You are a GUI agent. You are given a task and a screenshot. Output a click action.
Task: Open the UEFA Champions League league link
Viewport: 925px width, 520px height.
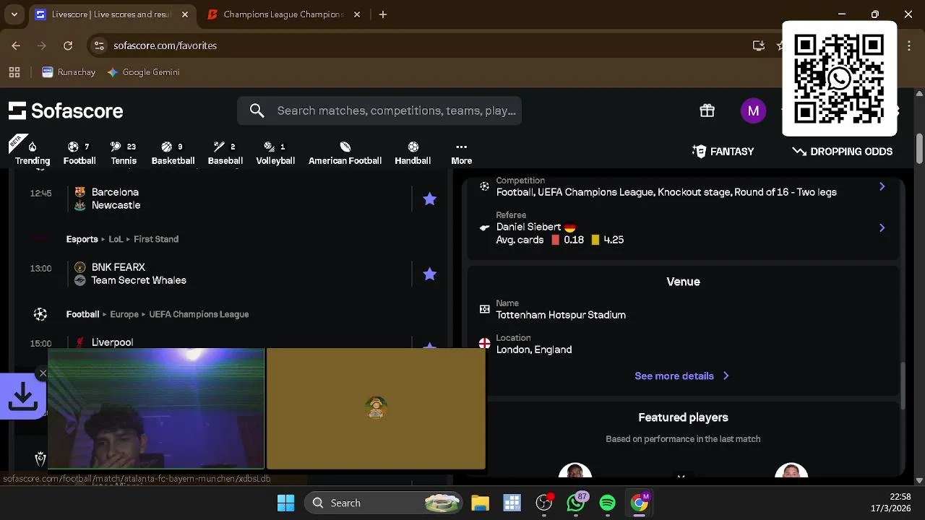click(x=199, y=314)
